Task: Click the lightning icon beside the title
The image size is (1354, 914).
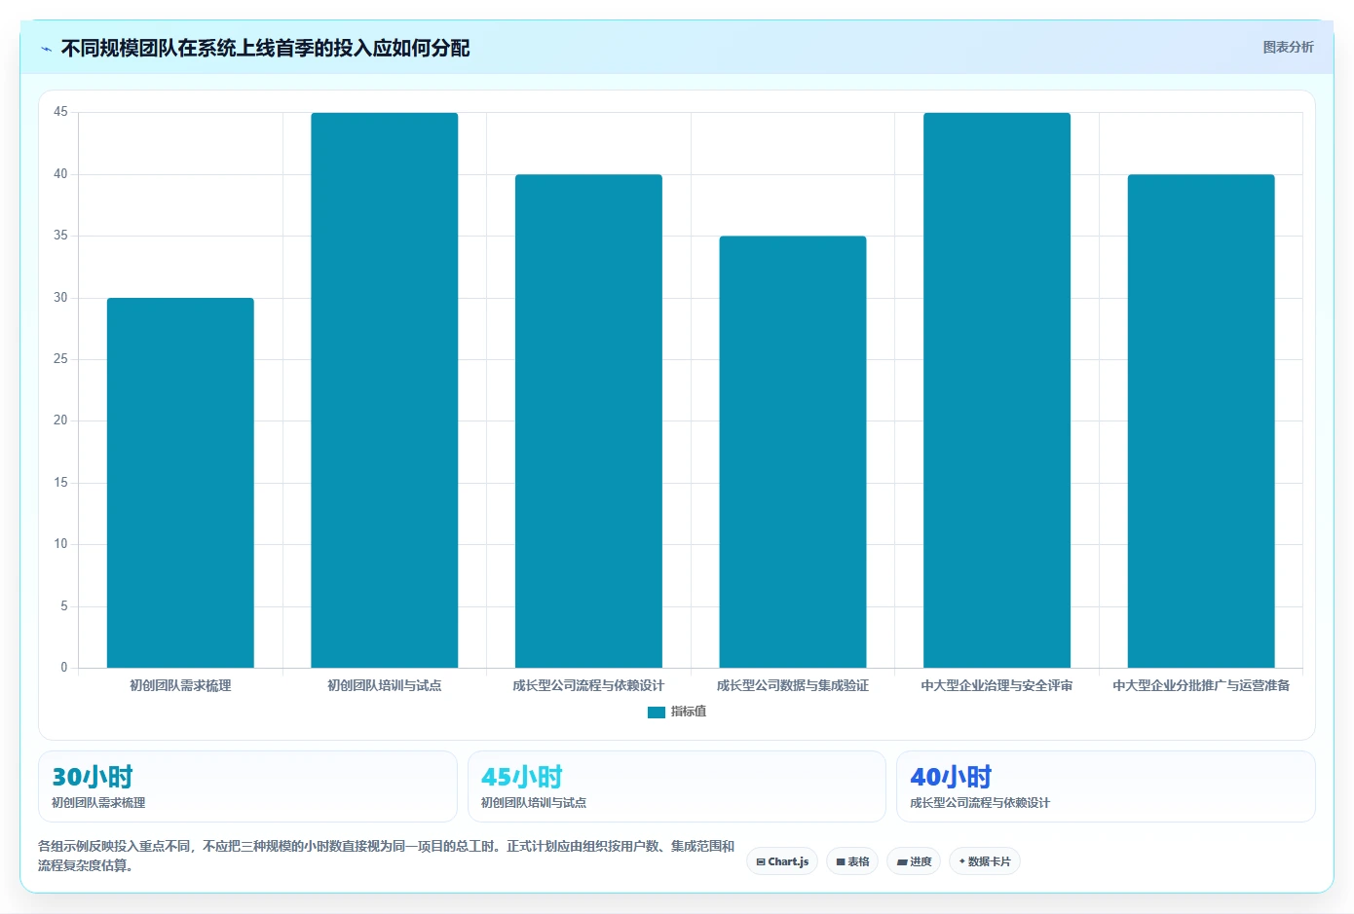Action: tap(47, 49)
